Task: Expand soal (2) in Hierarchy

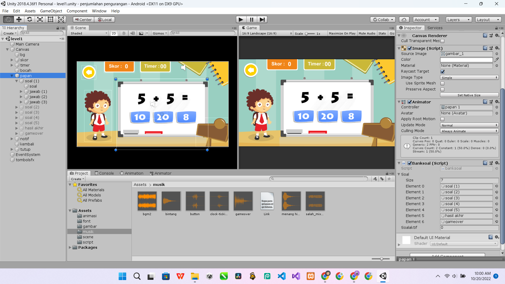Action: [17, 107]
